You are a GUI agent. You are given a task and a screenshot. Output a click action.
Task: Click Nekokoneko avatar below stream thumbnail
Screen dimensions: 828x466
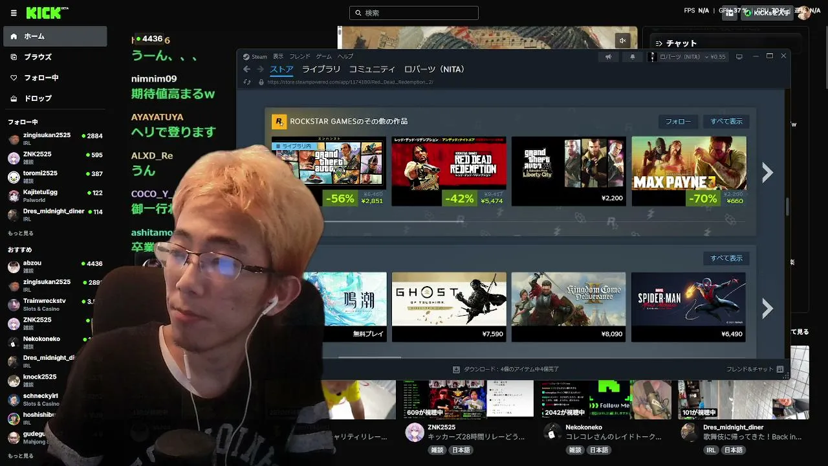(x=552, y=432)
